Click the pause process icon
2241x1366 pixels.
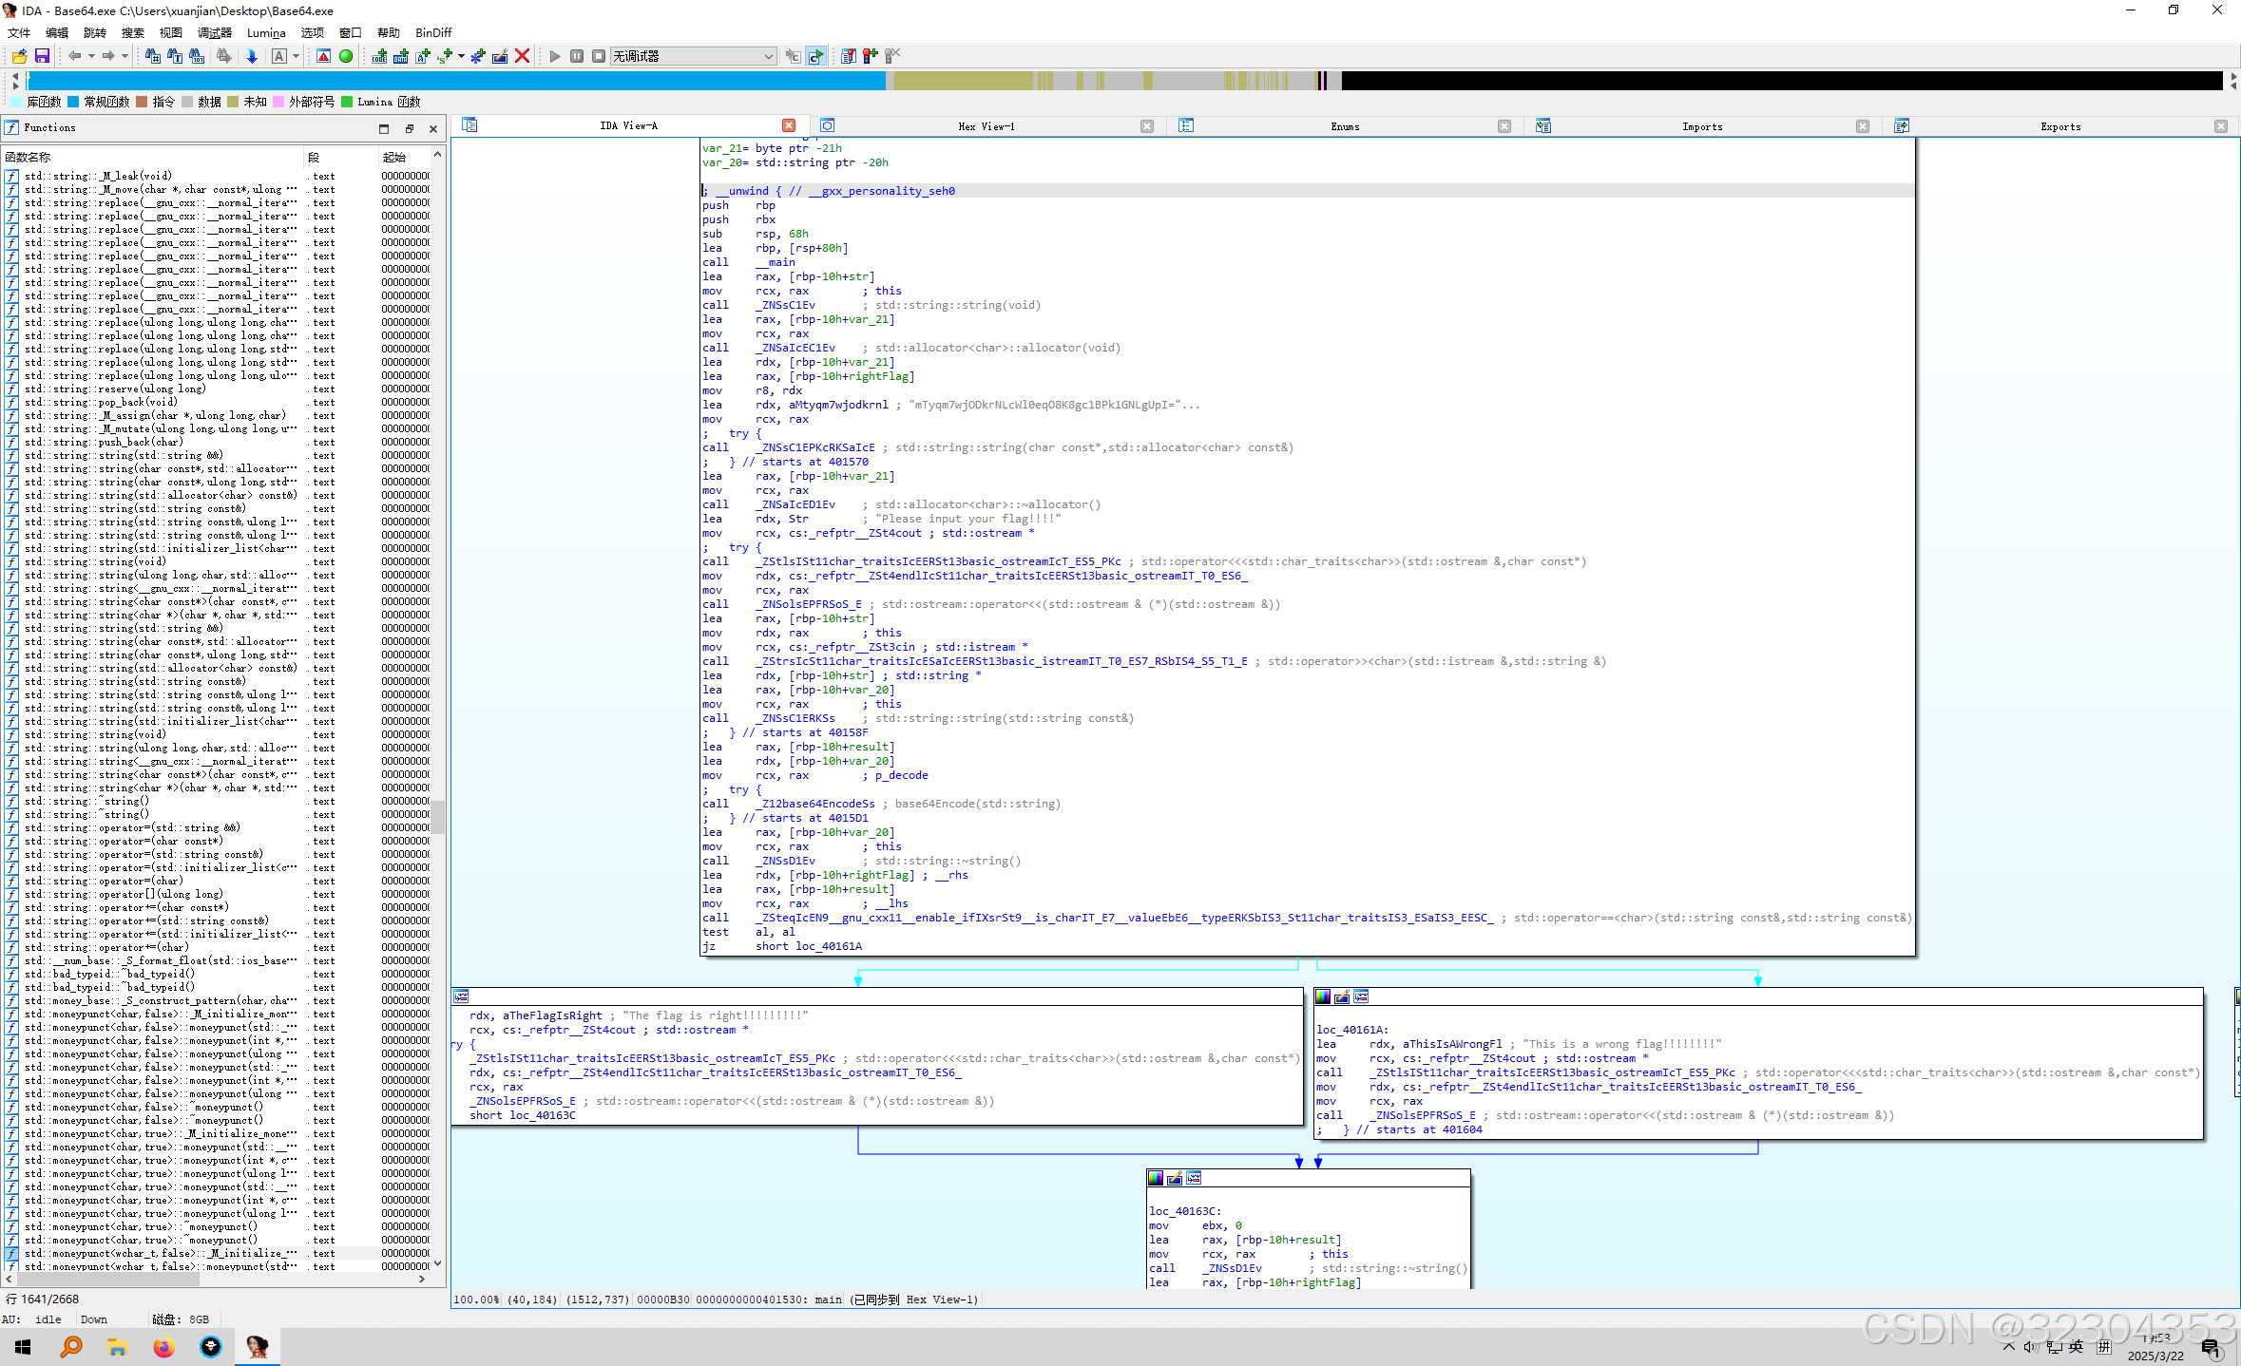pos(576,55)
